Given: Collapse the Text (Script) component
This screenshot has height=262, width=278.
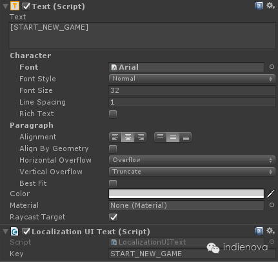Looking at the screenshot, I should click(5, 6).
